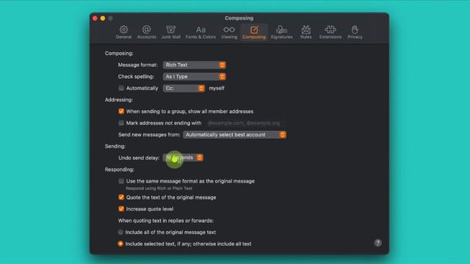Uncheck show all member addresses option
The image size is (470, 264).
coord(121,111)
